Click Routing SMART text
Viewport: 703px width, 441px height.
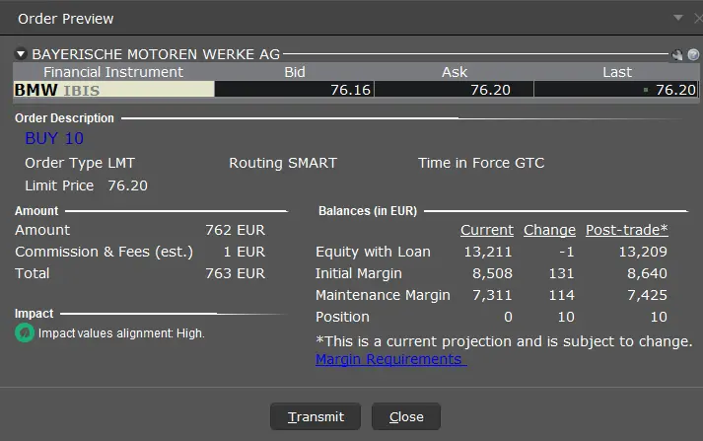click(283, 163)
